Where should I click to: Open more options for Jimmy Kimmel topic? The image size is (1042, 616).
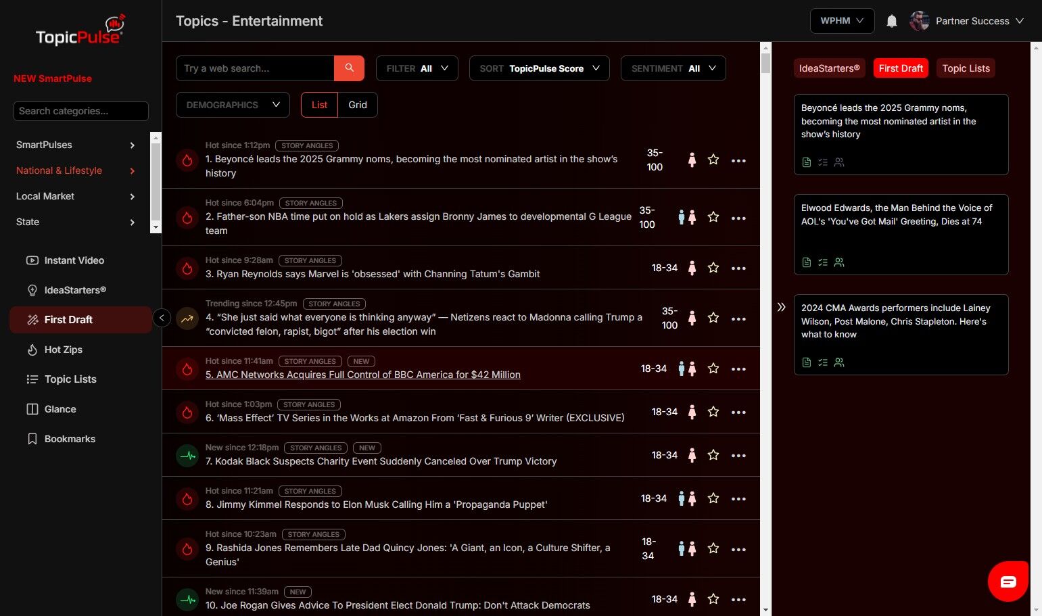coord(738,499)
